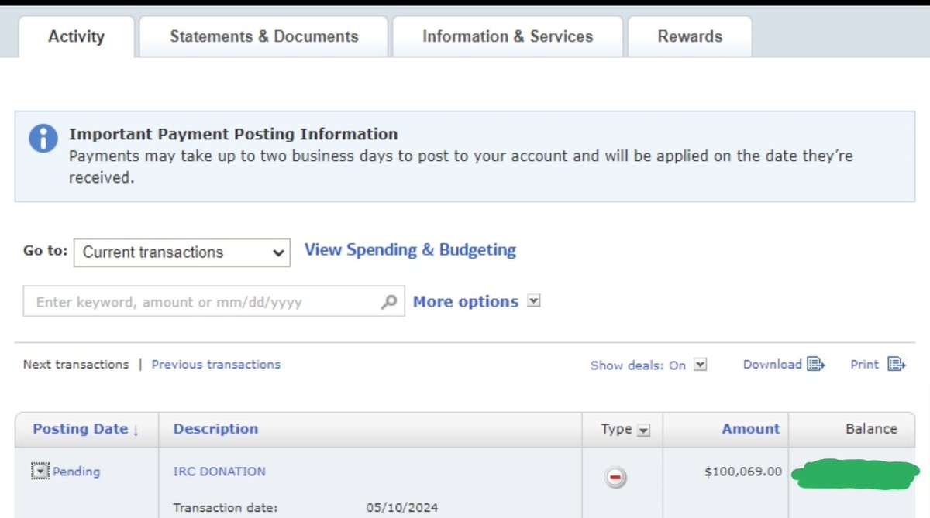This screenshot has height=518, width=930.
Task: Select the transaction date 05/10/2024
Action: pos(401,508)
